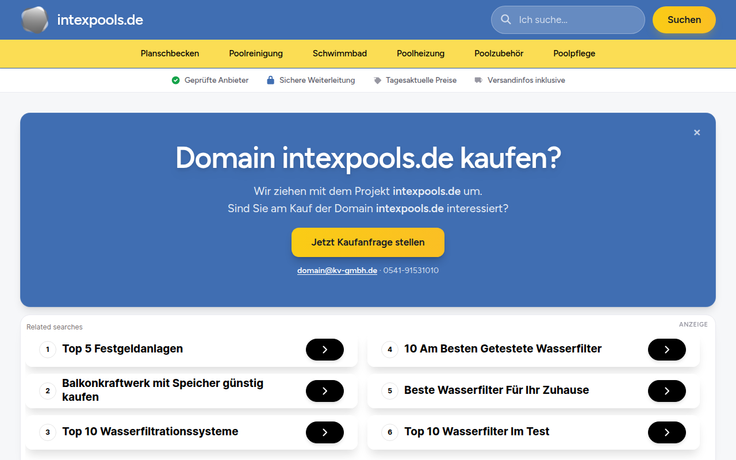The image size is (736, 460).
Task: Click the intexpools.de site title
Action: [x=100, y=20]
